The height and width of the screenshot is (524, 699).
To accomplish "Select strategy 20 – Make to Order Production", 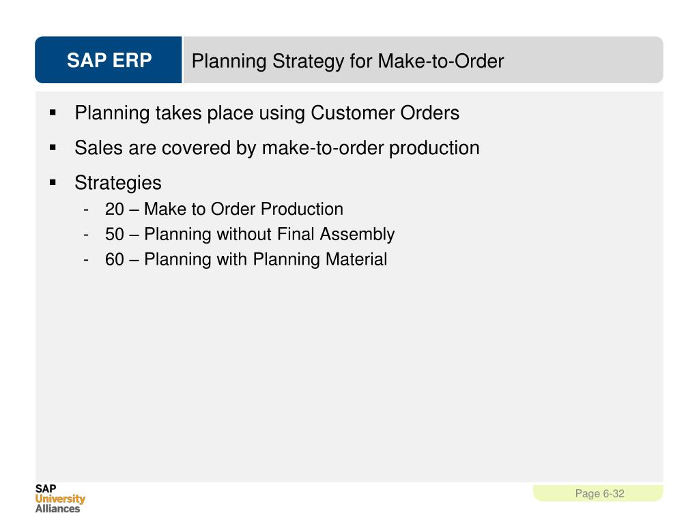I will click(x=224, y=209).
